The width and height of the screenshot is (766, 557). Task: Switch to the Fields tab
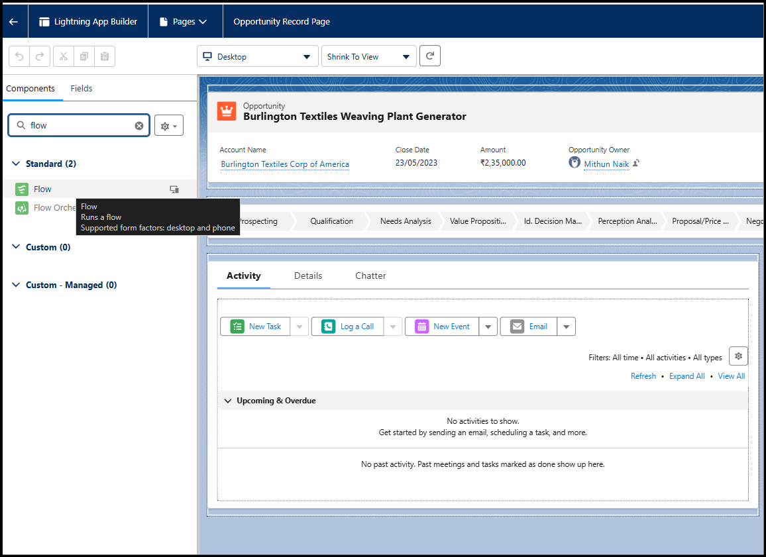click(x=81, y=88)
